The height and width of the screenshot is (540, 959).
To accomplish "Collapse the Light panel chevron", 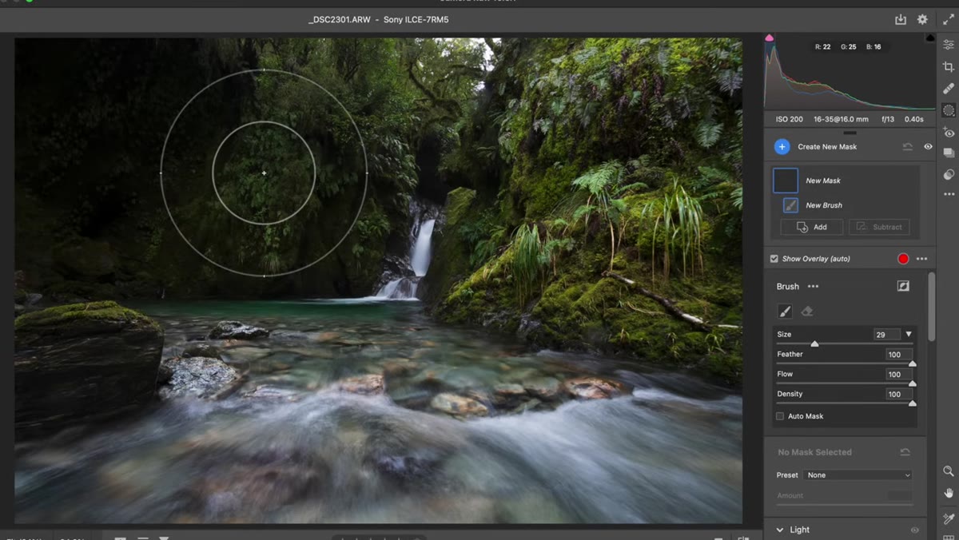I will (780, 530).
